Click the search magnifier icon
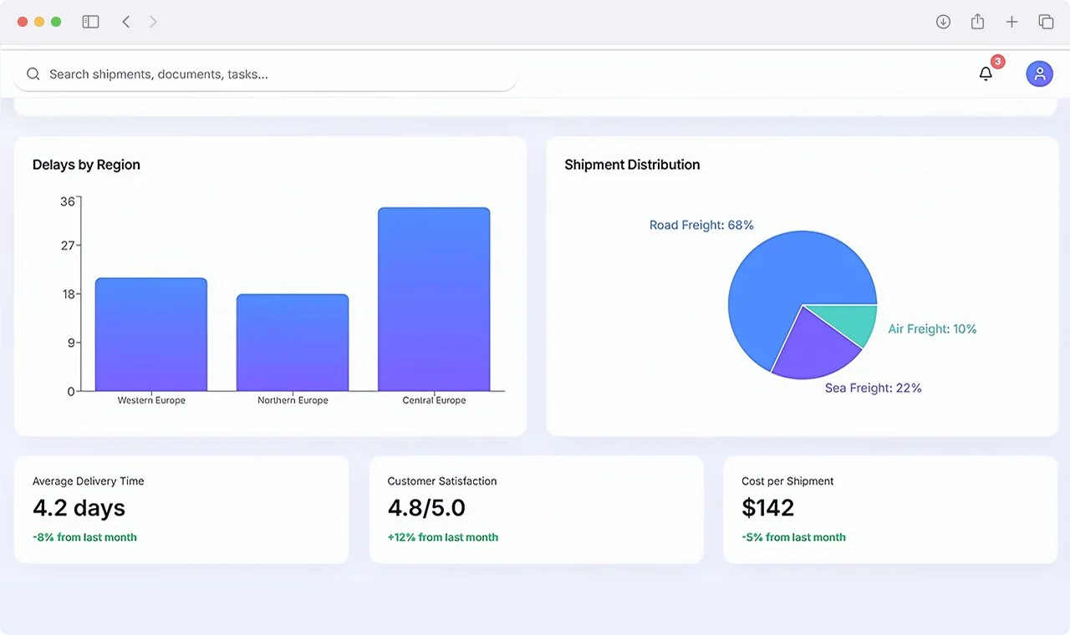 pyautogui.click(x=33, y=74)
